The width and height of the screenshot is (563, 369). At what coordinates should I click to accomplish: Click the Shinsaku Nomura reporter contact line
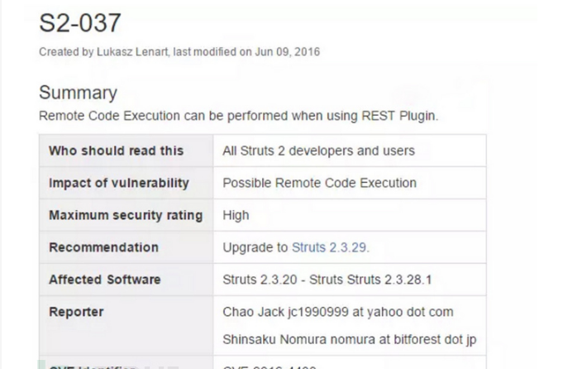pyautogui.click(x=350, y=339)
